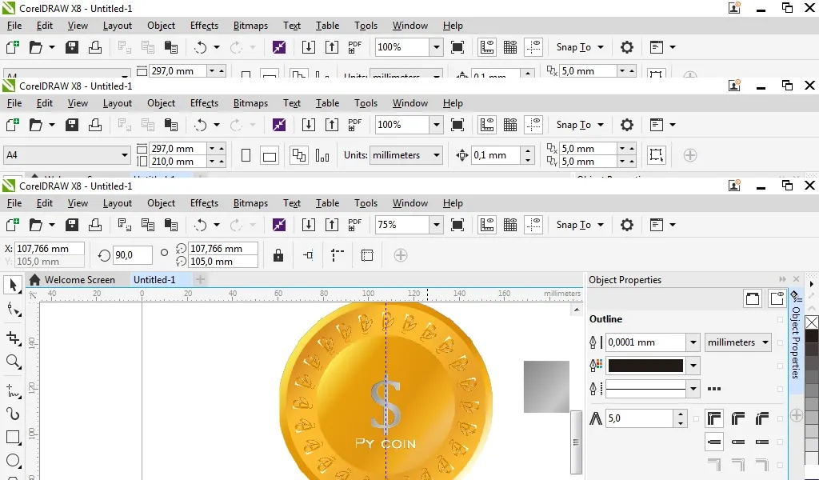Click Save icon in top window toolbar
Viewport: 819px width, 480px height.
coord(71,47)
